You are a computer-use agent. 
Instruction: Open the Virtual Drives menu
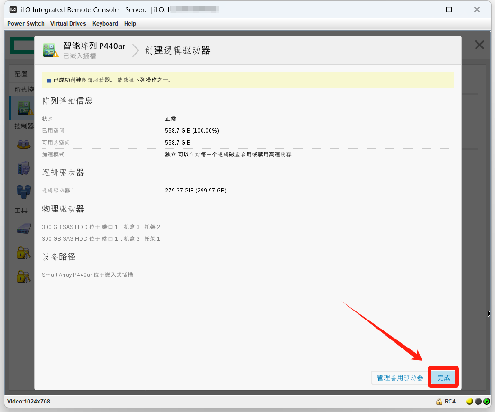point(68,24)
